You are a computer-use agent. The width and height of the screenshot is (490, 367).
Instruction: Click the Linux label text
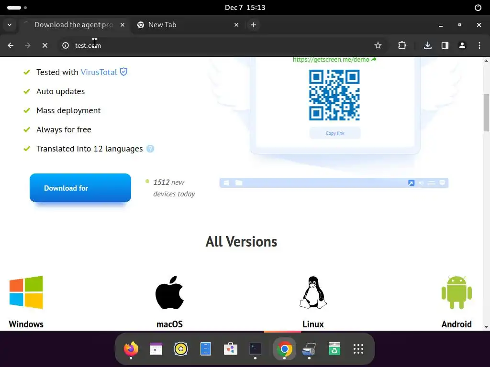(x=313, y=324)
